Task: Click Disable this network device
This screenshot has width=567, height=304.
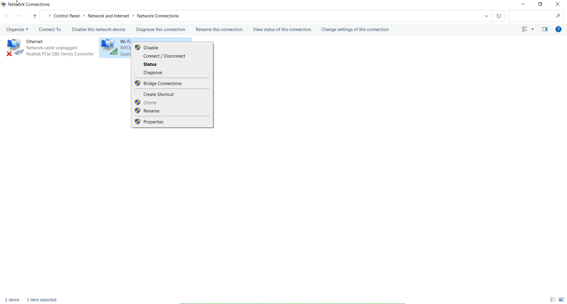Action: (99, 30)
